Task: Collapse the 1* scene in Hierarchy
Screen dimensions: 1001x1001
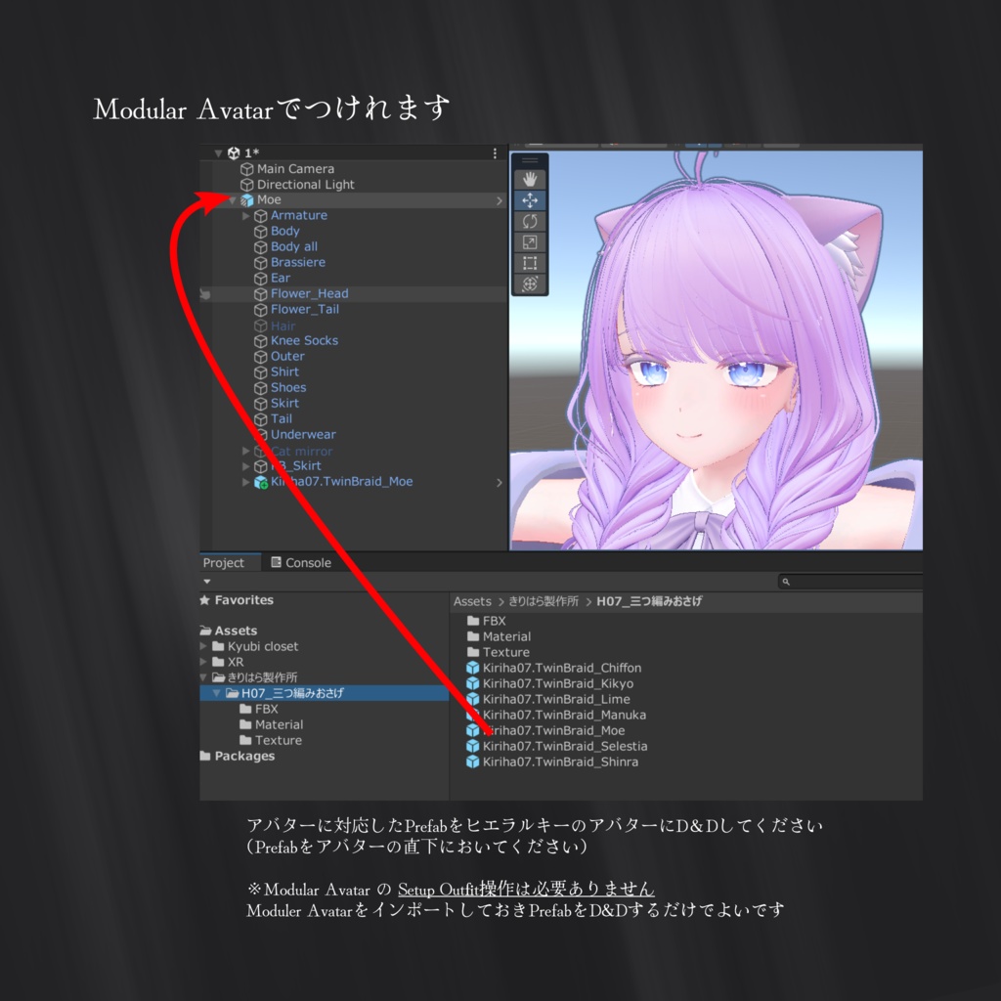Action: pos(218,153)
